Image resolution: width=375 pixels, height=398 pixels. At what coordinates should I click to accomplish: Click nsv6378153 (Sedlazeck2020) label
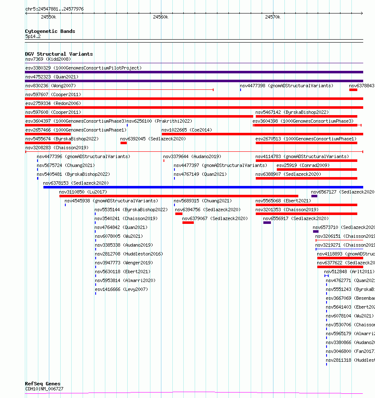click(x=76, y=183)
